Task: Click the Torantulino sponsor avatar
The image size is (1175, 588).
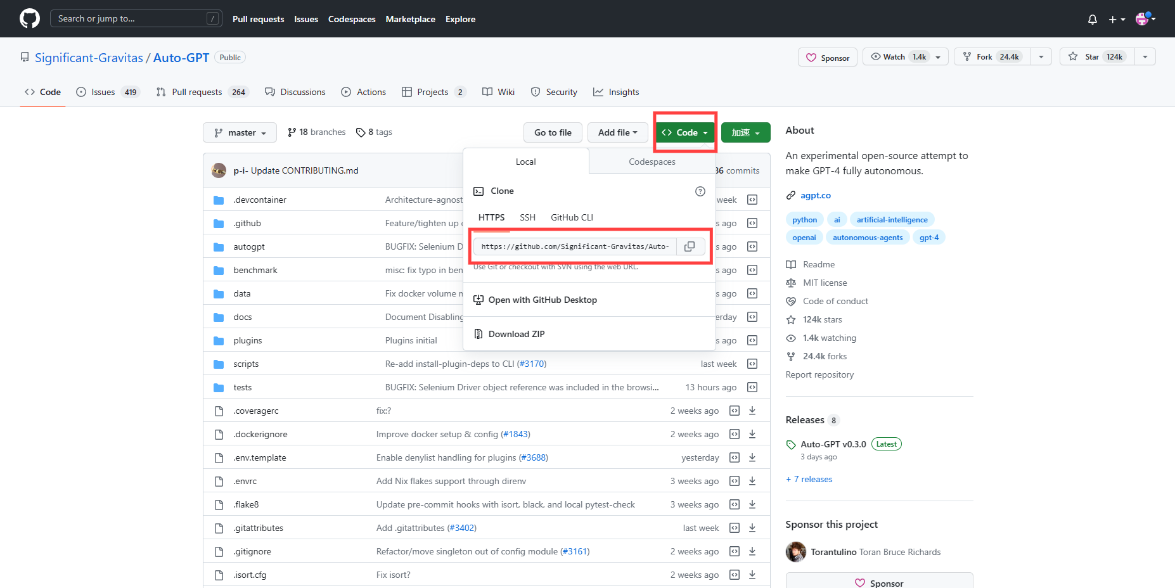Action: click(796, 552)
